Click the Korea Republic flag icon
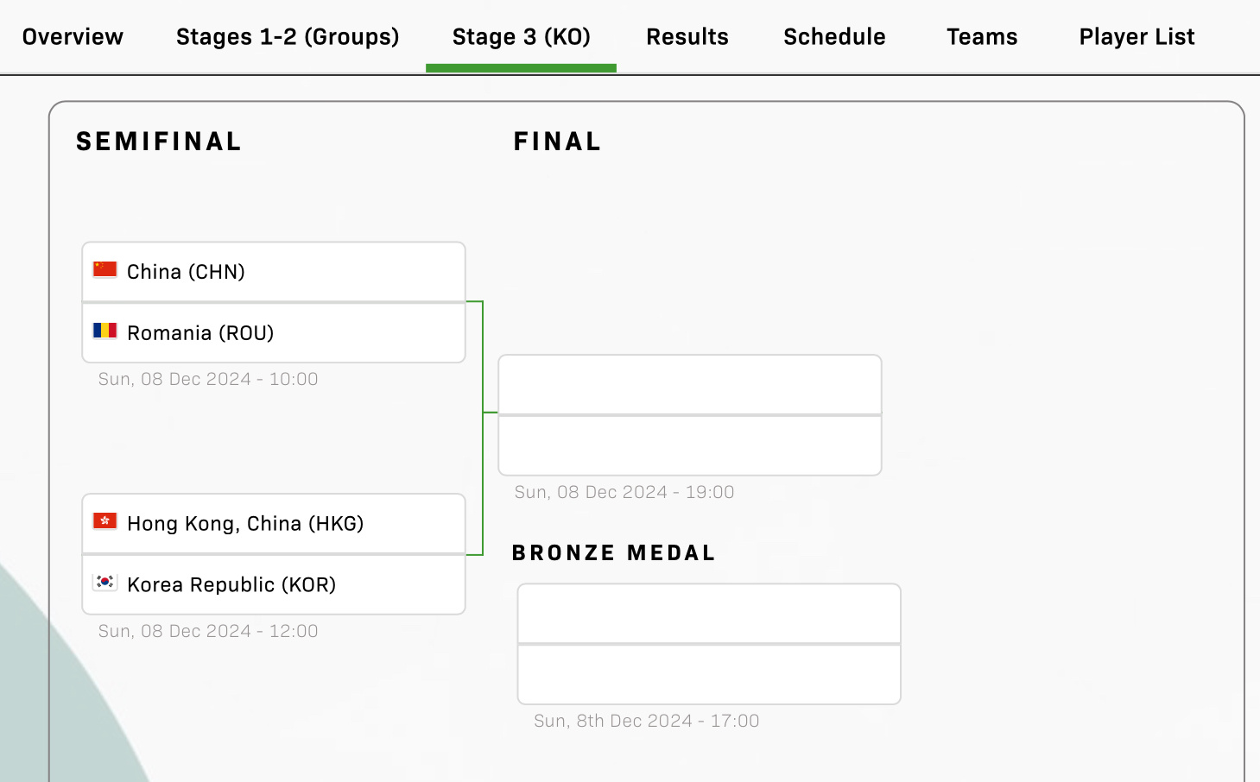 pos(104,583)
